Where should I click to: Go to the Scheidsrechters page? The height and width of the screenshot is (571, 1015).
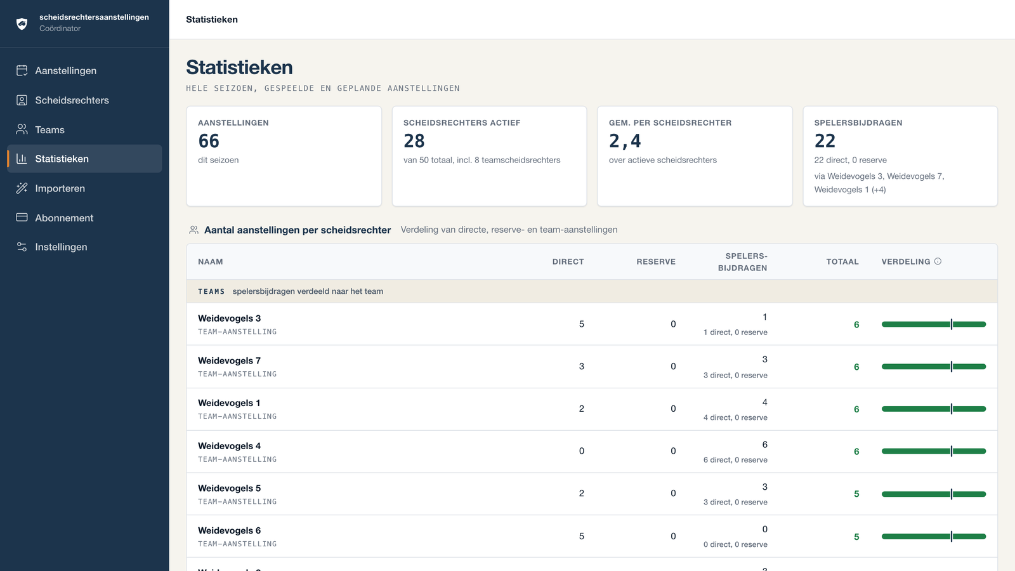click(84, 100)
